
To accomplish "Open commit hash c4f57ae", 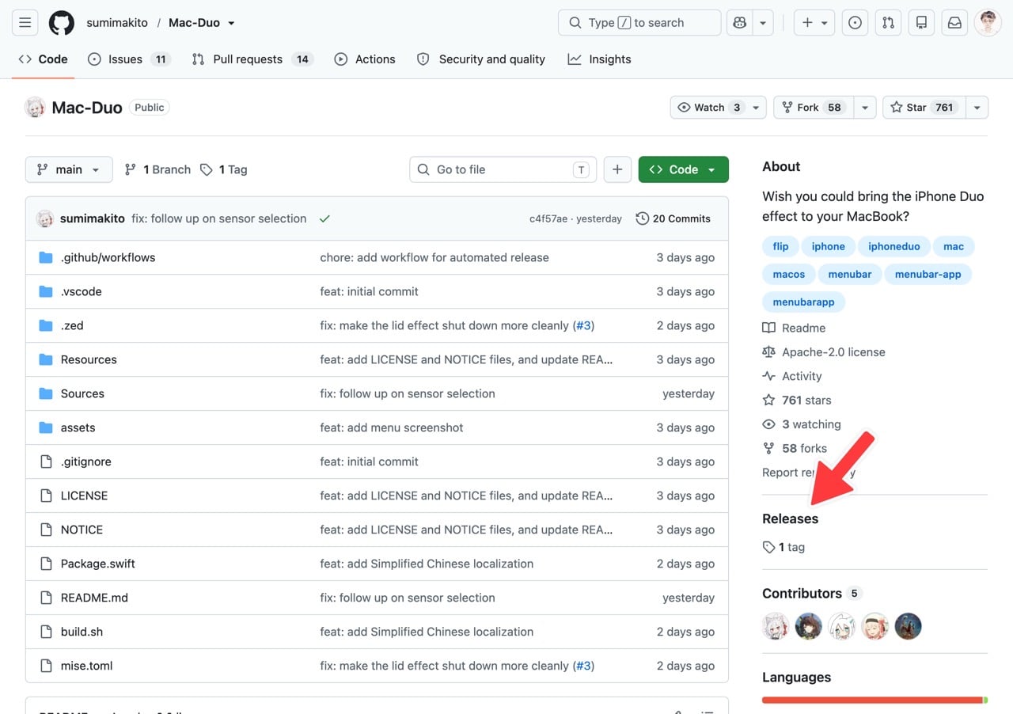I will (x=548, y=218).
